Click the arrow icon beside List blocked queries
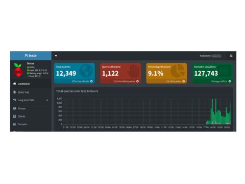Viewport: 245px width, 184px height. coord(137,81)
